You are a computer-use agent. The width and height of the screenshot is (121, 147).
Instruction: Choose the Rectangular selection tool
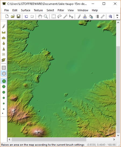[54, 16]
